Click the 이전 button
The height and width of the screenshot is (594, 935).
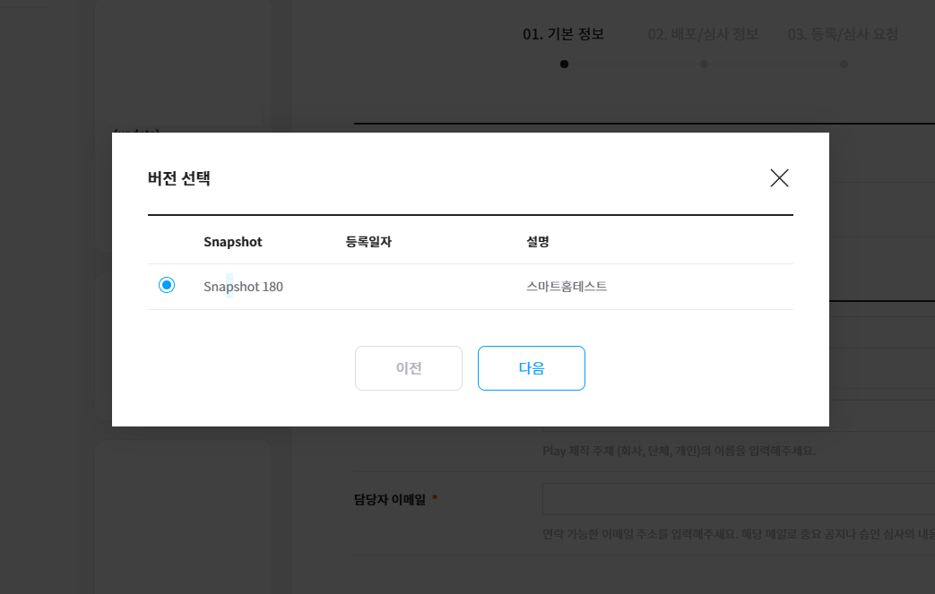(x=409, y=368)
